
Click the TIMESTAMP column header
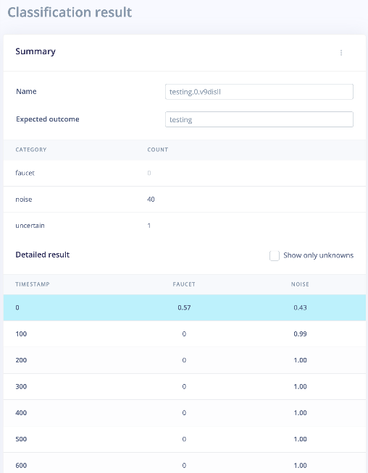33,284
